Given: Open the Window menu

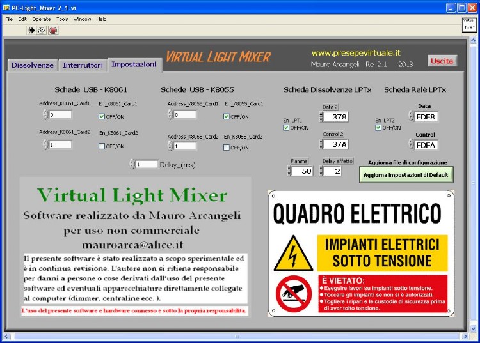Looking at the screenshot, I should pyautogui.click(x=82, y=19).
